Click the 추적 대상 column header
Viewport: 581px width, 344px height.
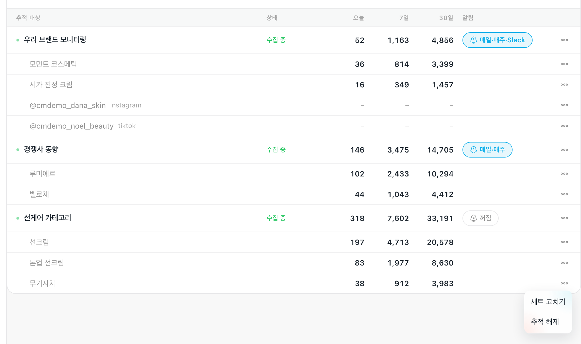coord(28,18)
